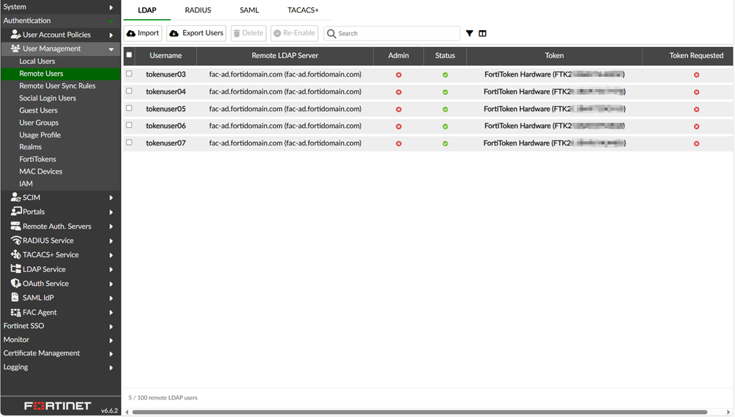
Task: Open the column settings icon
Action: [x=483, y=33]
